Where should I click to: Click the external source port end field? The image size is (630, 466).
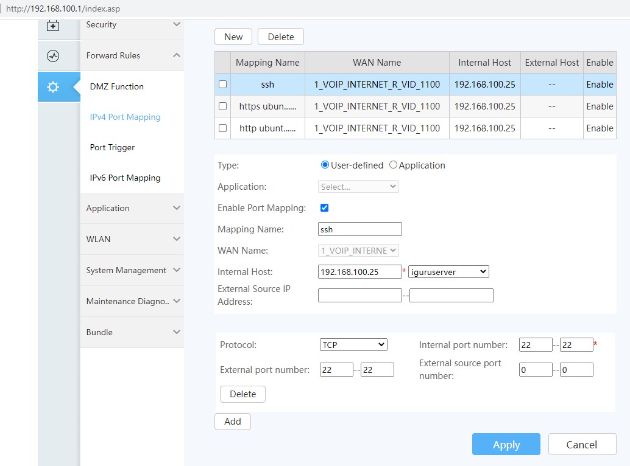click(x=576, y=370)
